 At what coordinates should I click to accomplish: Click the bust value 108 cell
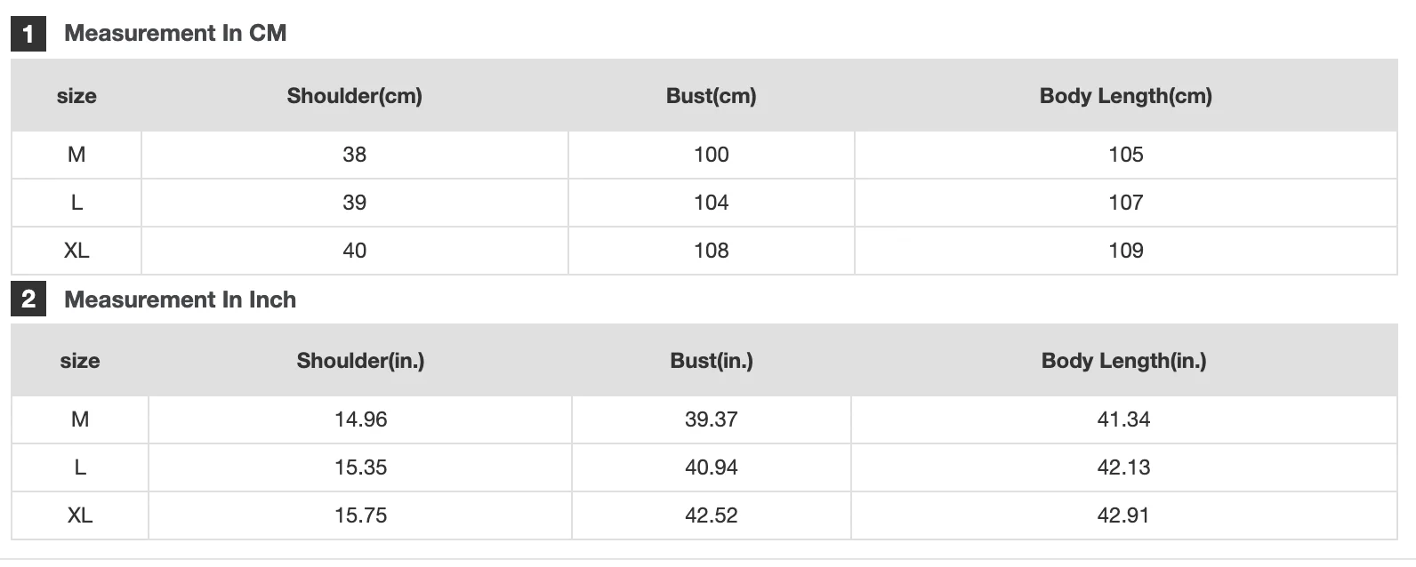coord(711,251)
